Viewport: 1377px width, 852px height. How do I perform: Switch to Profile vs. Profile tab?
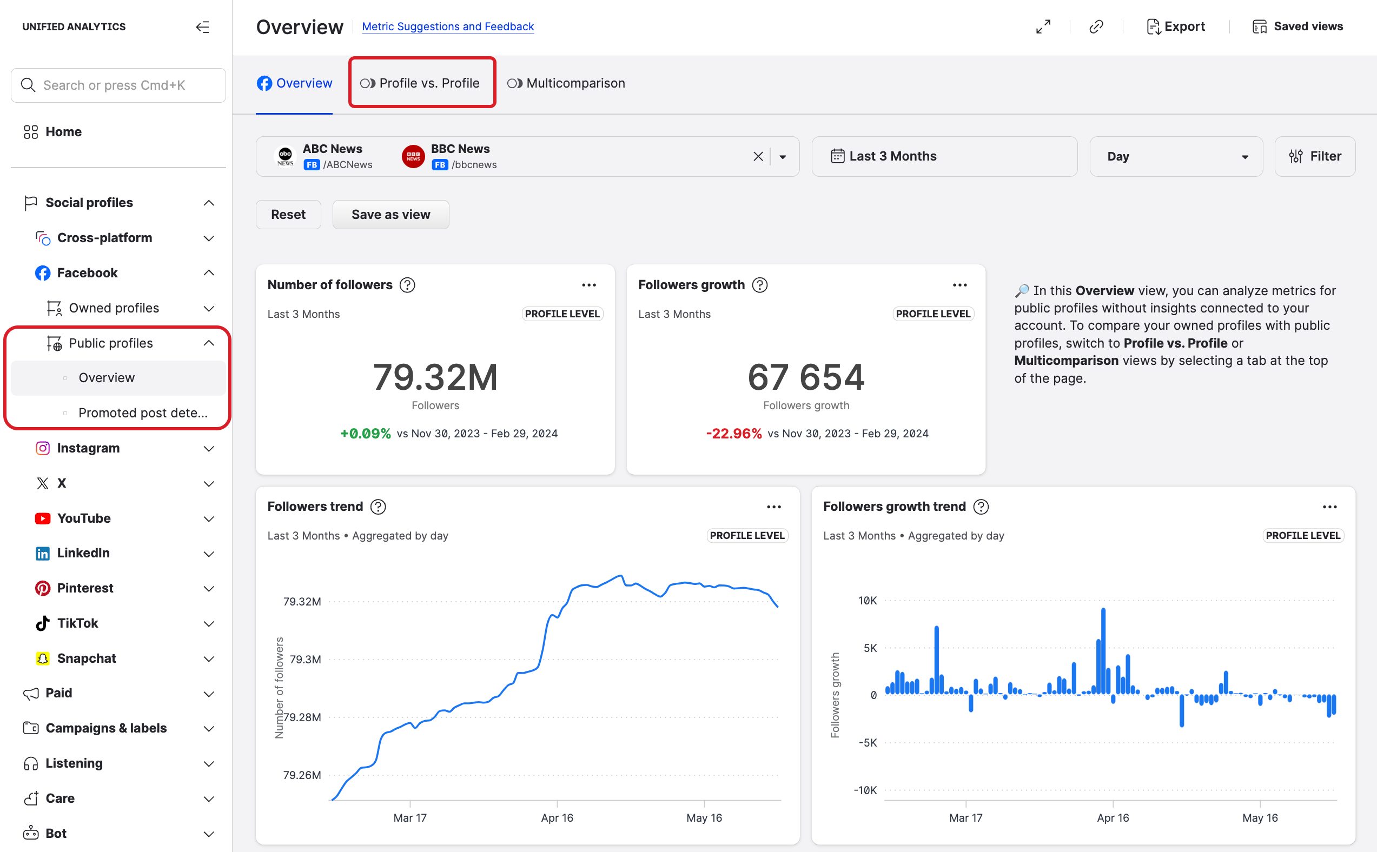[421, 83]
